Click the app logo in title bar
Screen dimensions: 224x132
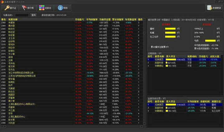point(2,2)
